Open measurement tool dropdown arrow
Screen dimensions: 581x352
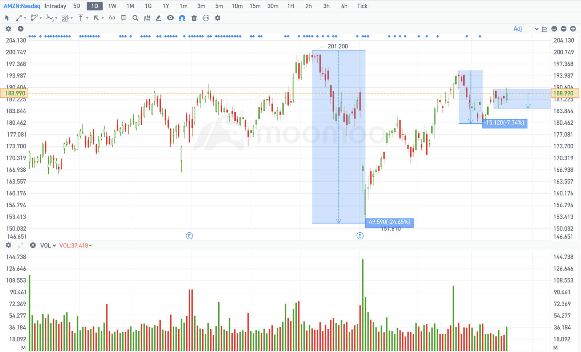(72, 18)
